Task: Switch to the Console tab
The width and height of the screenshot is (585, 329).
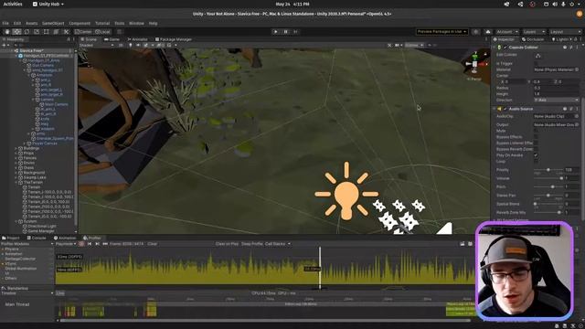Action: pos(37,238)
